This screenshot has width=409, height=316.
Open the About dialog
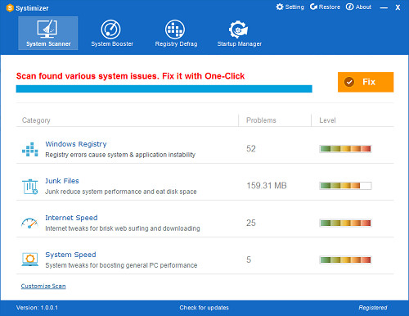(x=358, y=7)
